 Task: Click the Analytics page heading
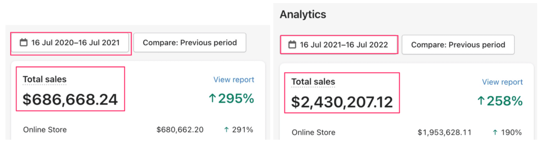click(x=303, y=15)
